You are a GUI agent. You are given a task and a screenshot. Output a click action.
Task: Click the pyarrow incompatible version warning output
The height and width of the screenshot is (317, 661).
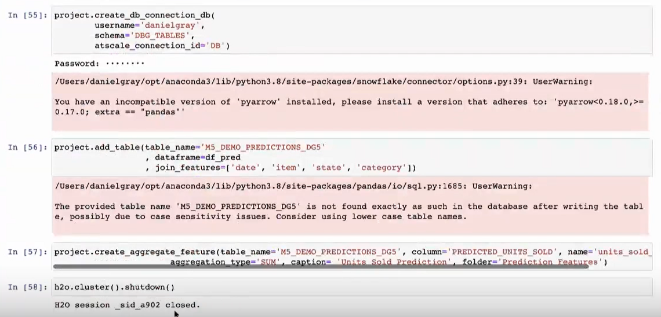click(x=350, y=101)
